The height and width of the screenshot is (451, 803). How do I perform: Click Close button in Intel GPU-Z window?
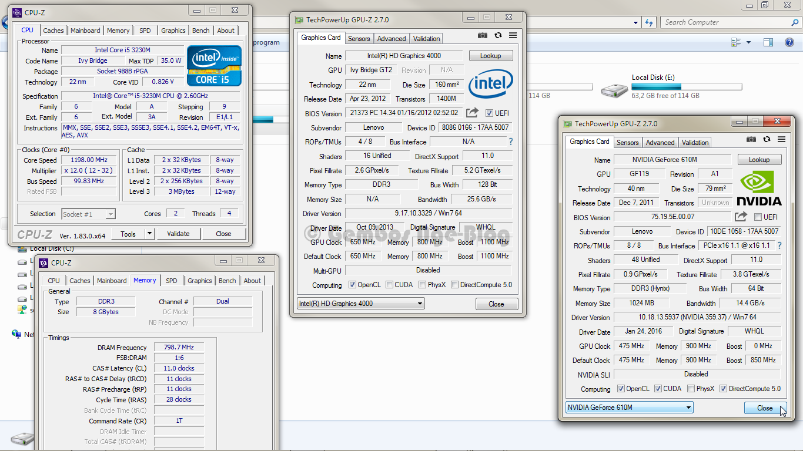(x=496, y=304)
